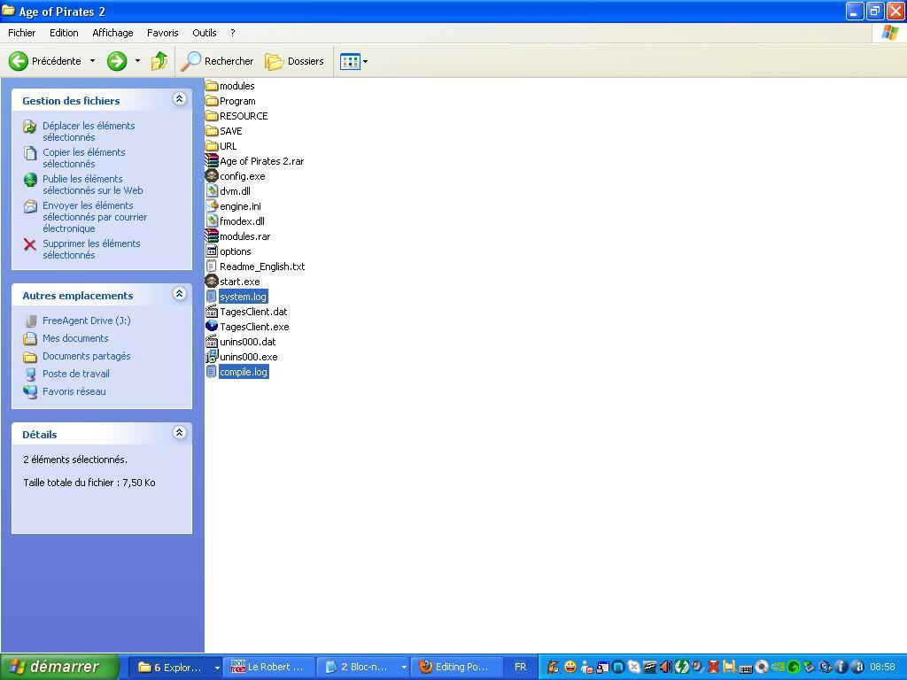The height and width of the screenshot is (680, 907).
Task: Open the ? help menu
Action: [x=233, y=33]
